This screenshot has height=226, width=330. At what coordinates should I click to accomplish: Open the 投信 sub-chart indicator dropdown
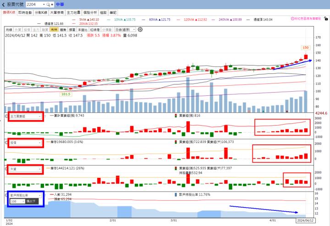(25, 143)
